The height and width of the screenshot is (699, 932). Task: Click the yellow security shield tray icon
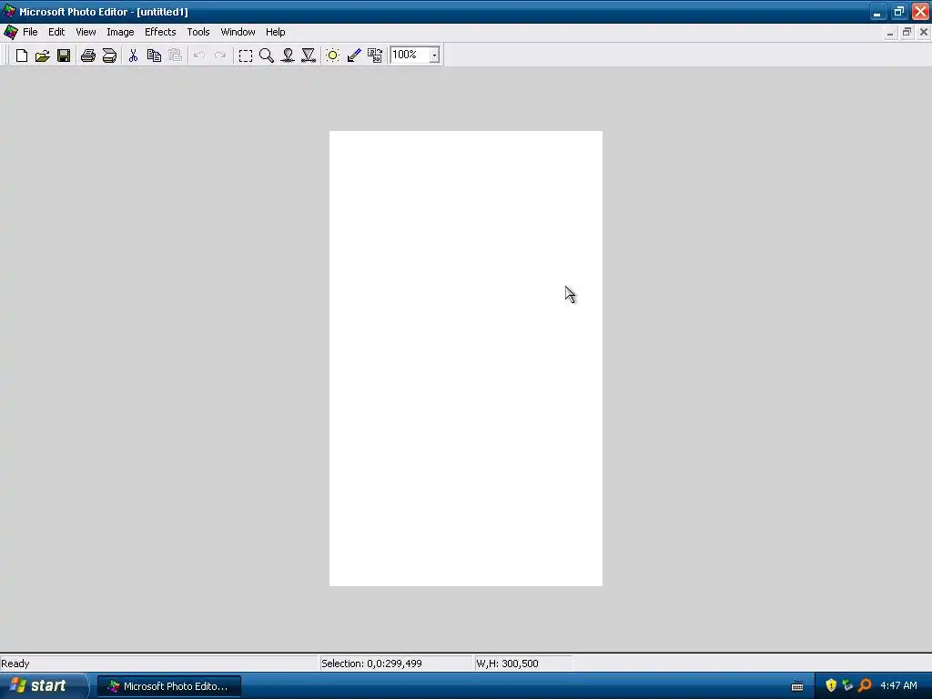pyautogui.click(x=831, y=686)
